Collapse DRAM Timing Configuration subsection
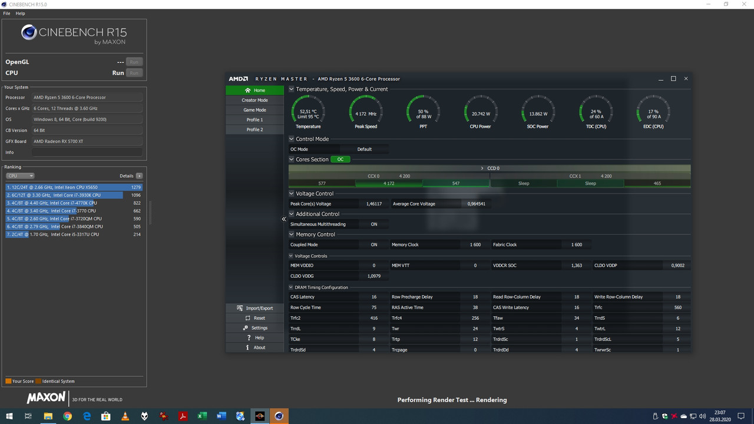The height and width of the screenshot is (424, 754). tap(291, 287)
